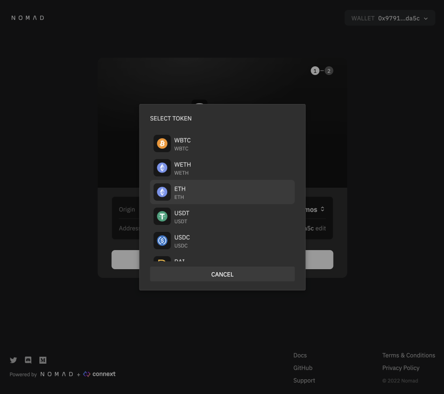Go to step 1 indicator
This screenshot has width=444, height=394.
315,71
